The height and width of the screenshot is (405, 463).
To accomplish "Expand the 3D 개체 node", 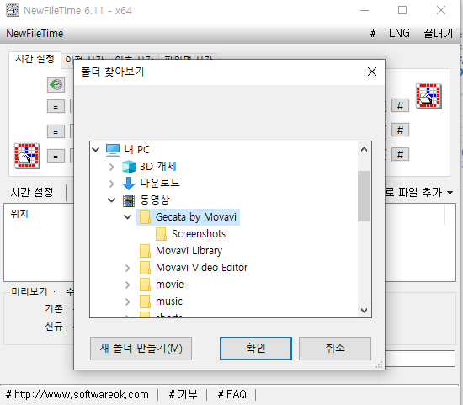I will pyautogui.click(x=112, y=167).
